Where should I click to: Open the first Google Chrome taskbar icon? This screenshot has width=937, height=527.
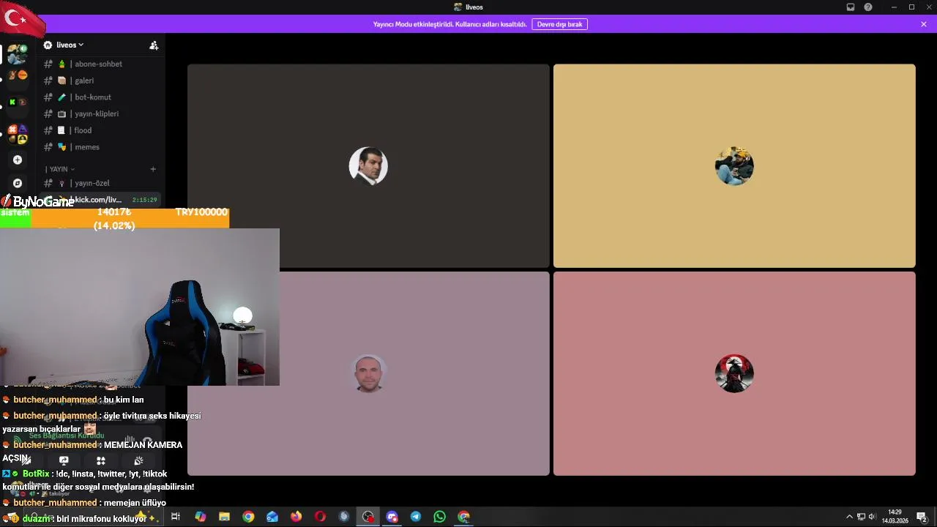248,517
